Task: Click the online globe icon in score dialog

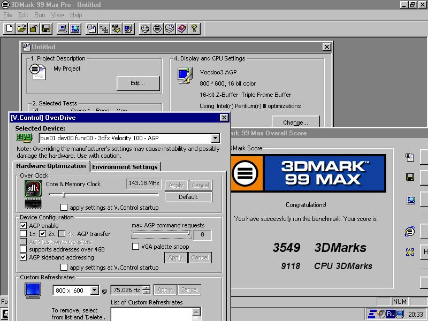Action: click(x=410, y=232)
